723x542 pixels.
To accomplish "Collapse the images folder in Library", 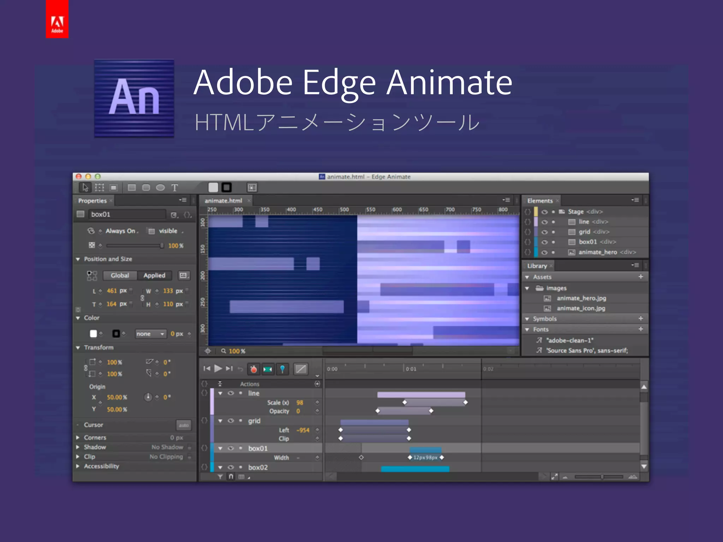I will coord(527,288).
